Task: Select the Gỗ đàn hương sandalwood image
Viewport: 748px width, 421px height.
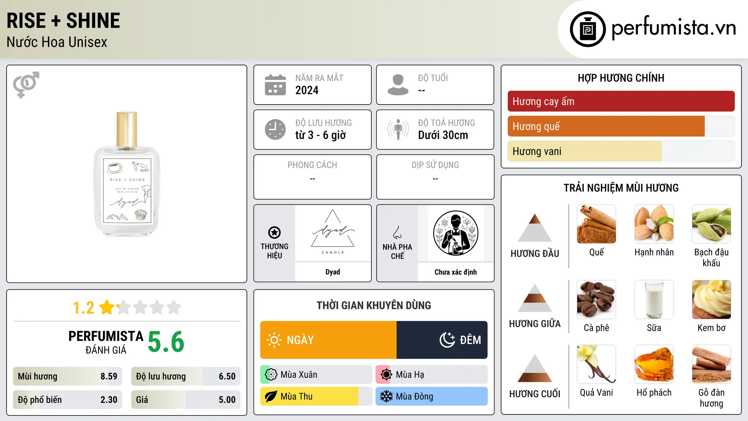Action: click(x=711, y=364)
